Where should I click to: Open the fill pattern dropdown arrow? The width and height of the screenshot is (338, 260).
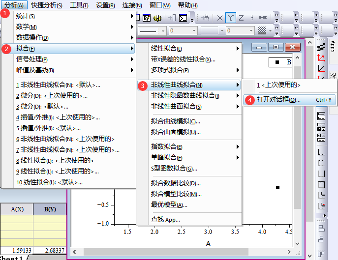(270, 31)
